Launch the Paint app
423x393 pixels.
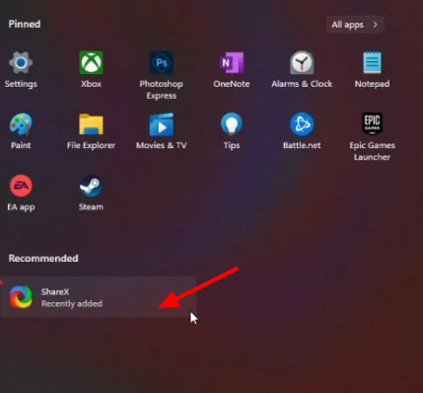(21, 131)
